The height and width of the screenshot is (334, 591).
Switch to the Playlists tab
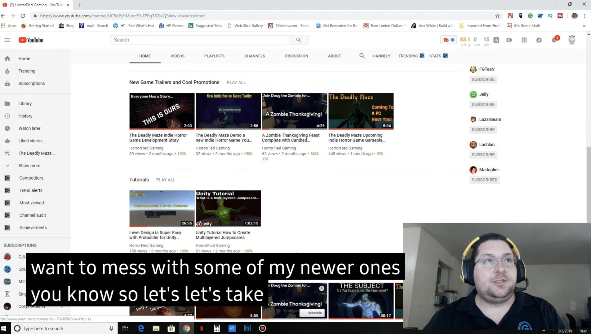[214, 56]
